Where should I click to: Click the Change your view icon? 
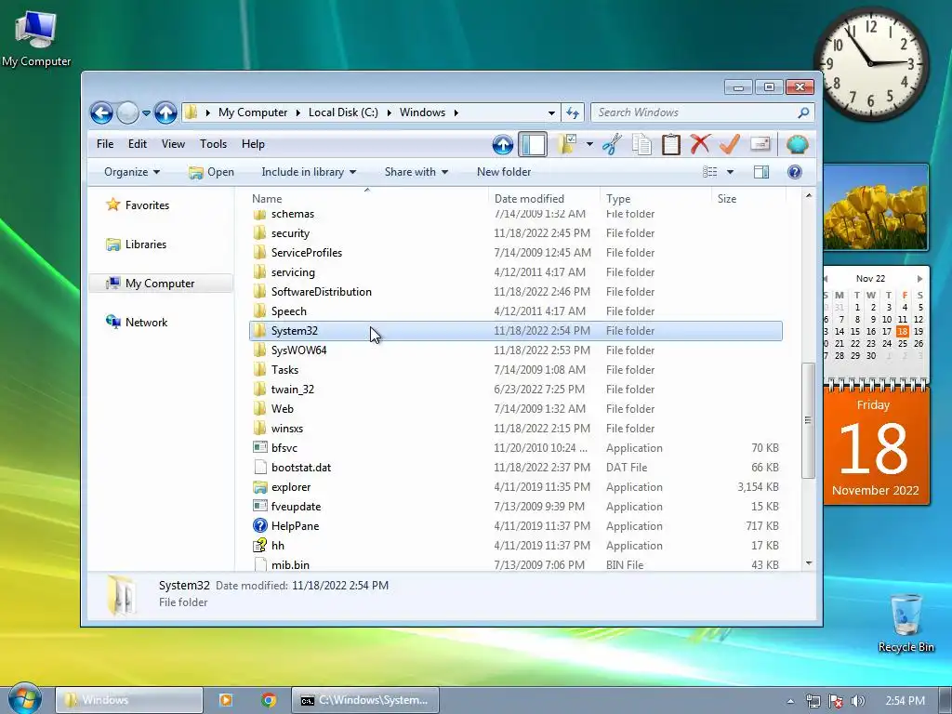tap(709, 172)
